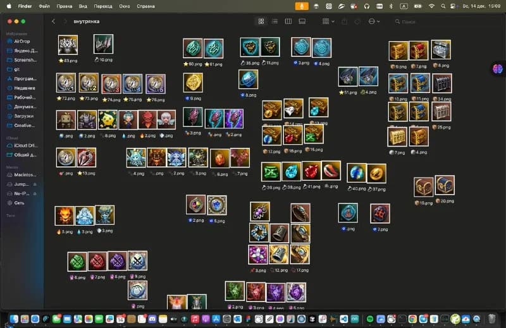Select the 51.png necklace thumbnail
The height and width of the screenshot is (328, 506).
[348, 76]
